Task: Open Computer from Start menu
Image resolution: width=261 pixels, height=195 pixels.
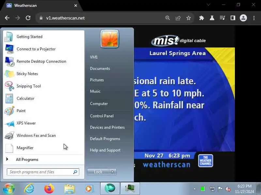Action: tap(99, 104)
